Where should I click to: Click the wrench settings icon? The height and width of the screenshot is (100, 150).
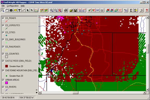click(141, 10)
